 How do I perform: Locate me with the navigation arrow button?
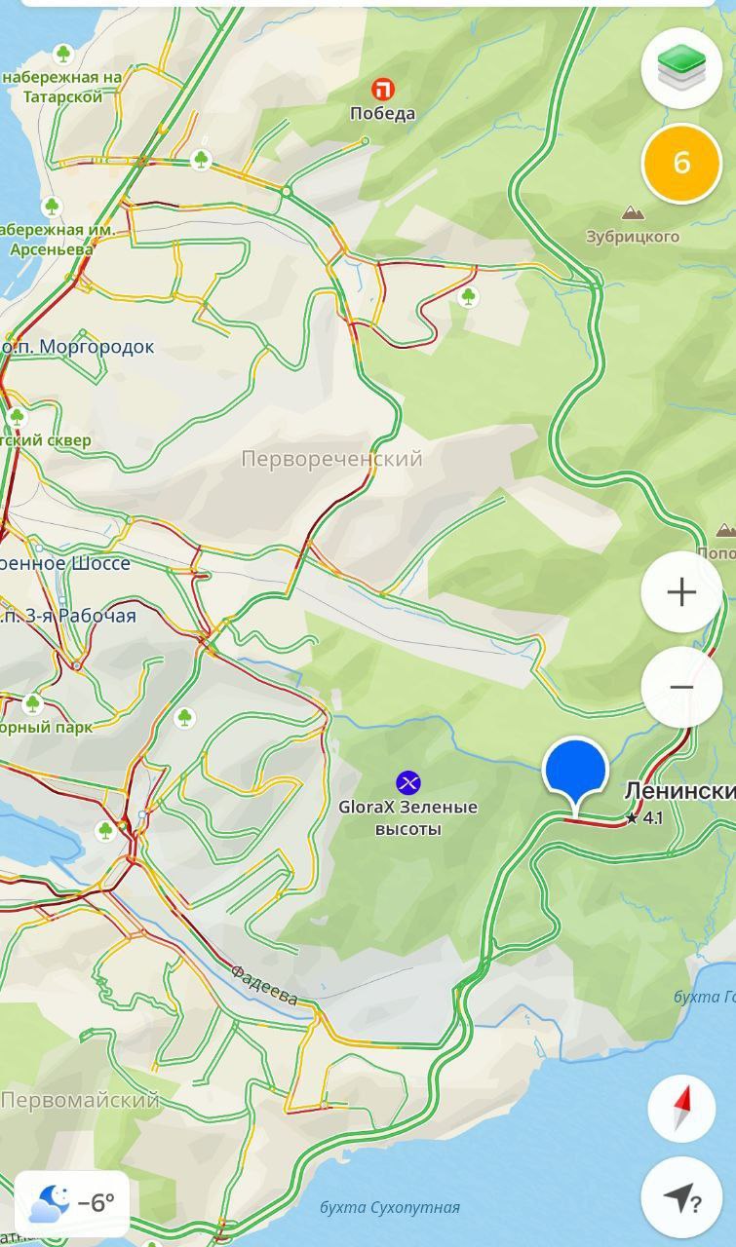pyautogui.click(x=681, y=1197)
